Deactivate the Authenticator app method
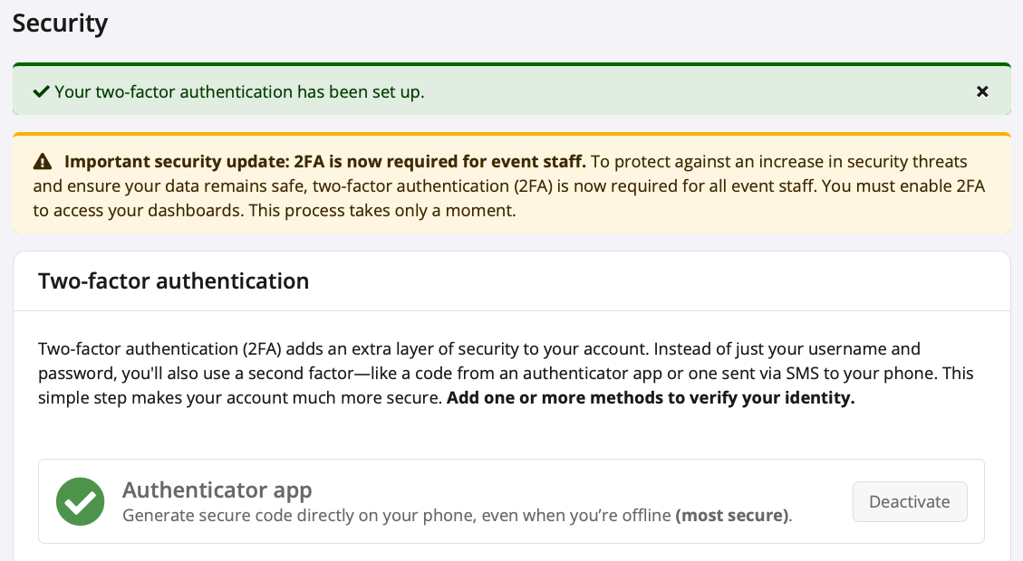This screenshot has width=1023, height=561. (x=909, y=501)
